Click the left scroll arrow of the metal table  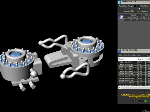(120, 87)
